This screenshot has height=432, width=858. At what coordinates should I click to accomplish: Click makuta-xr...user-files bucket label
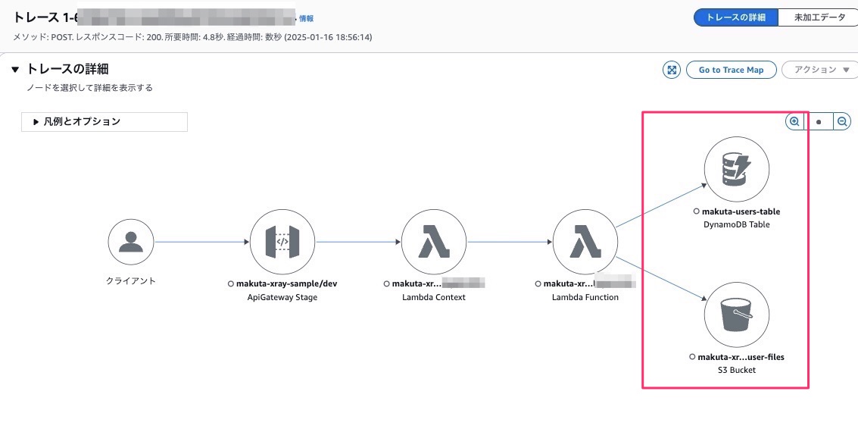click(x=741, y=357)
